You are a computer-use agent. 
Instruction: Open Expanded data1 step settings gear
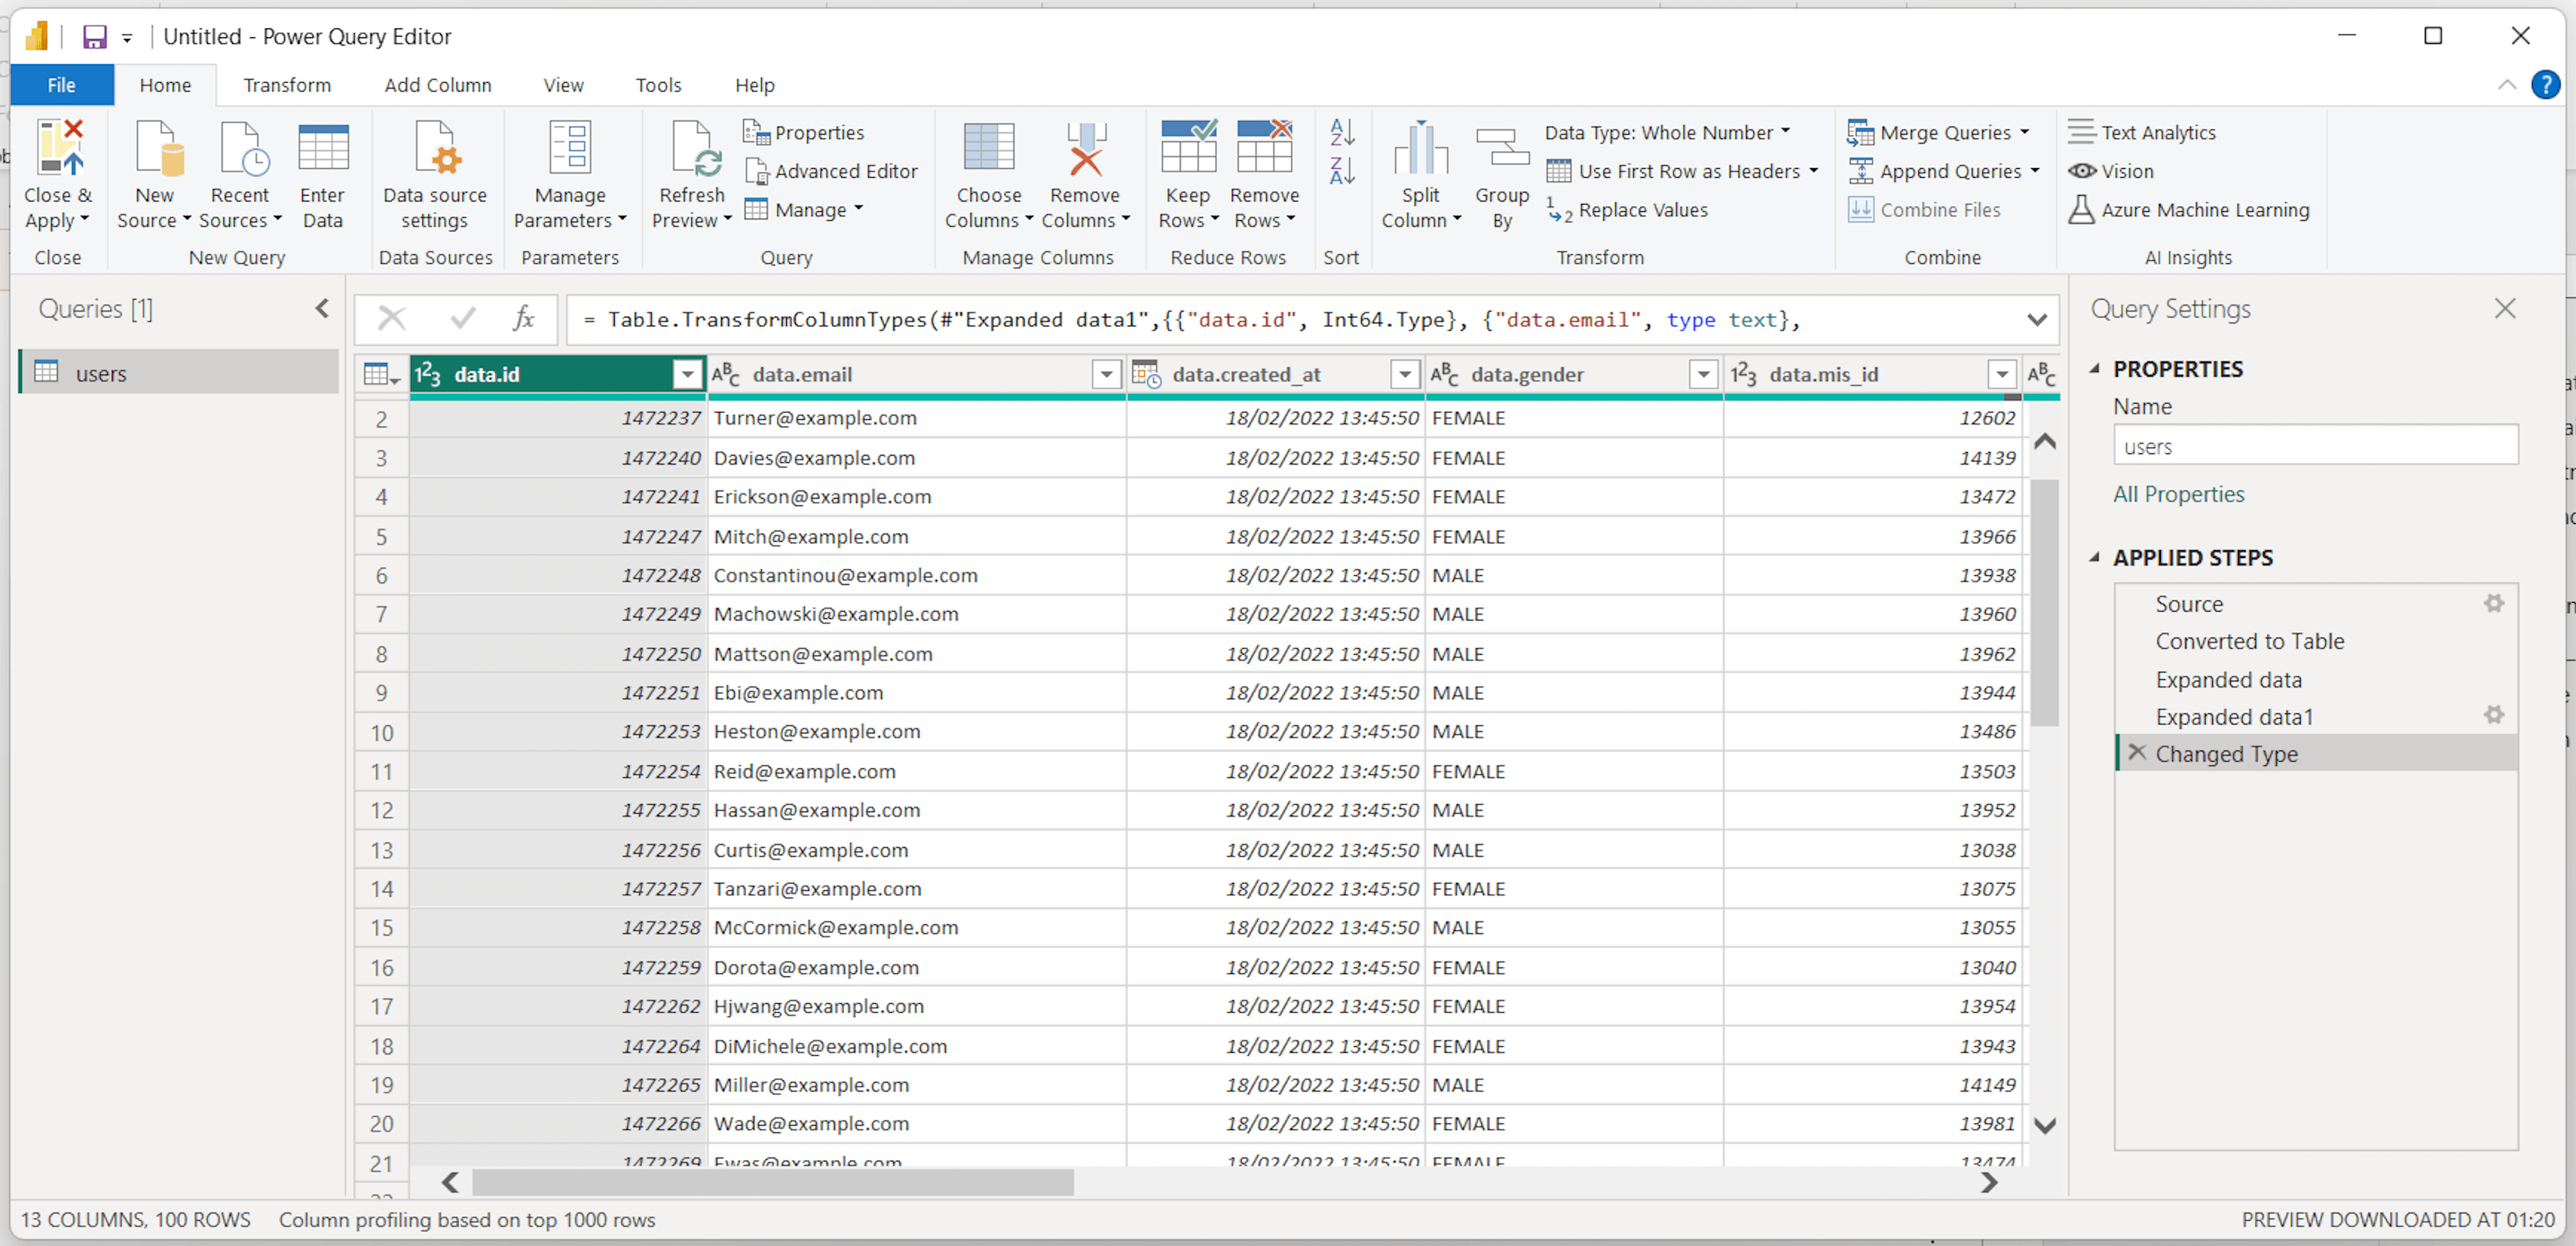2494,715
